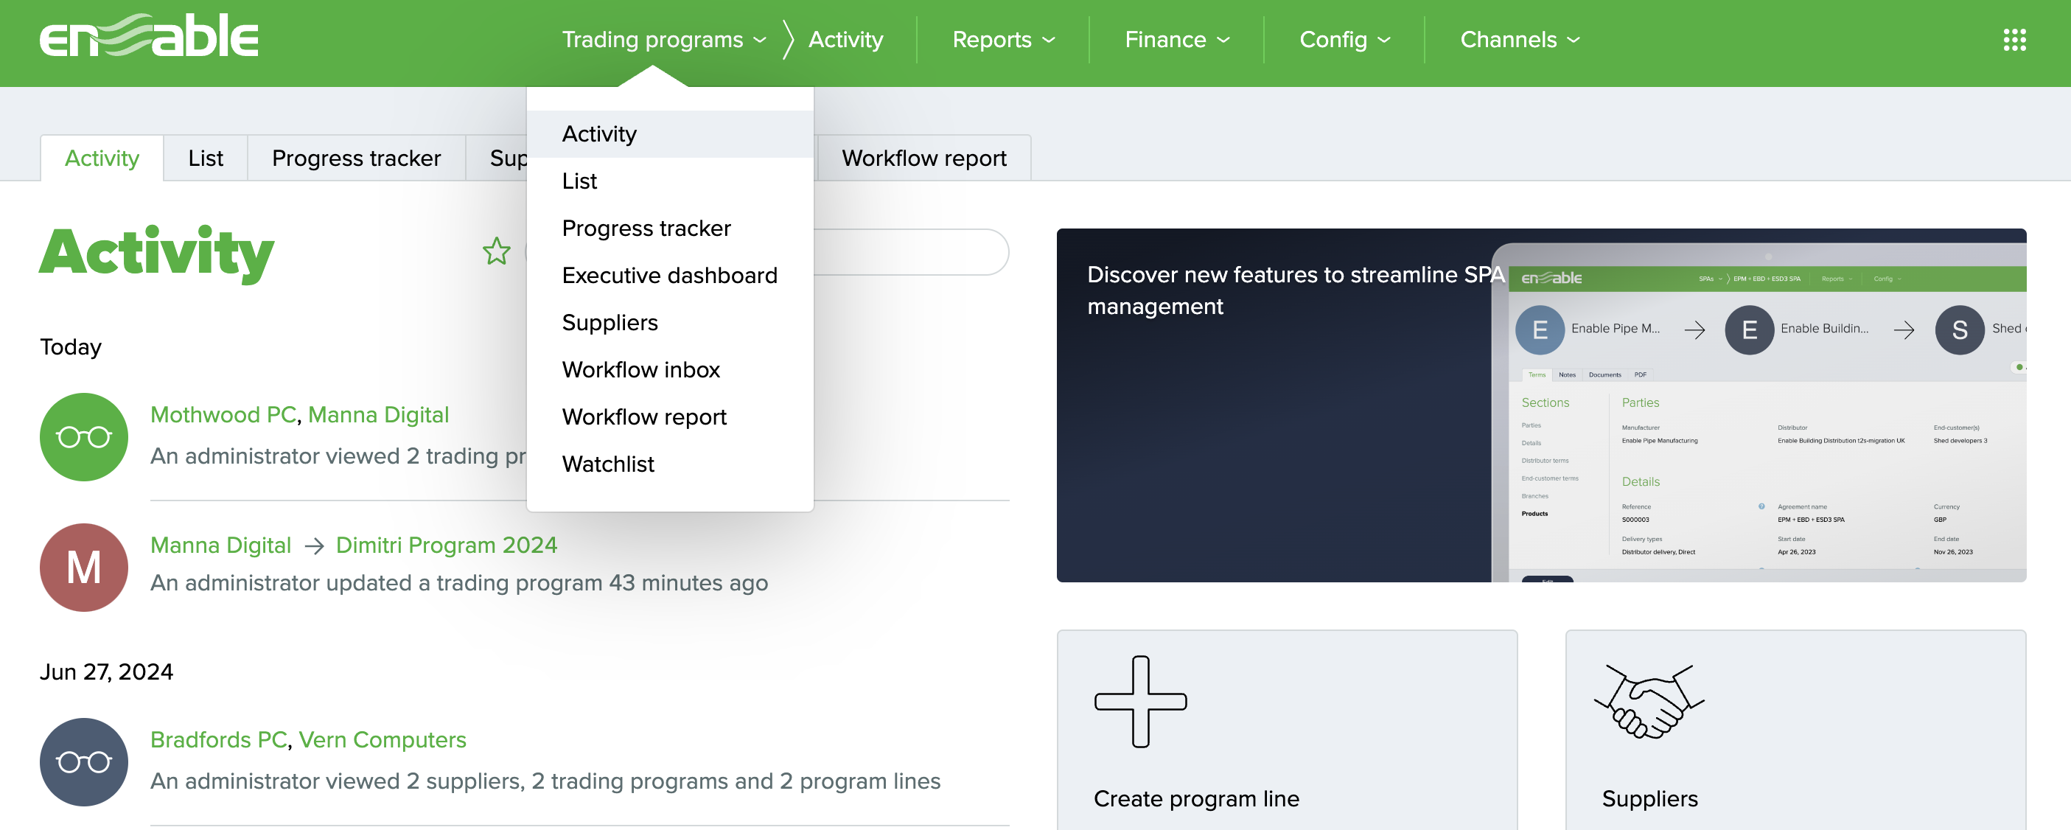Open the Workflow report tab

click(923, 158)
